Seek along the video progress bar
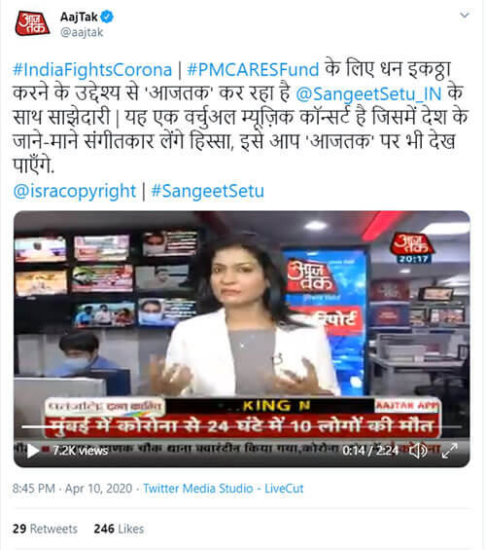This screenshot has width=486, height=550. 242,427
